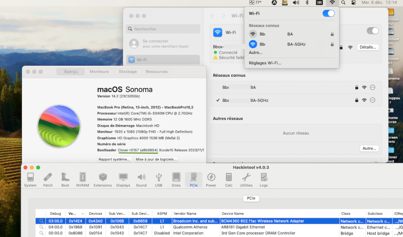Click Mise à jour de logiciels…
This screenshot has height=237, width=403.
pyautogui.click(x=156, y=159)
